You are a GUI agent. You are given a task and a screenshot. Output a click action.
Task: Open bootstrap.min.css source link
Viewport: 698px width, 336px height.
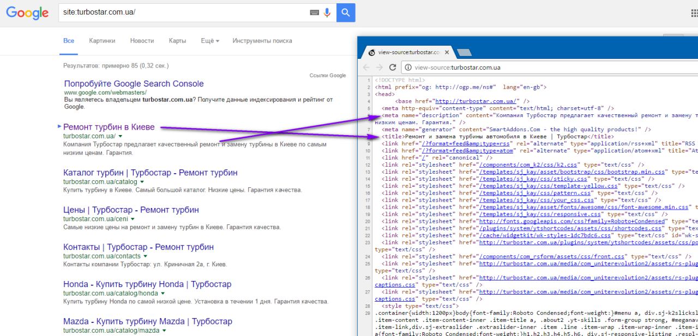572,172
